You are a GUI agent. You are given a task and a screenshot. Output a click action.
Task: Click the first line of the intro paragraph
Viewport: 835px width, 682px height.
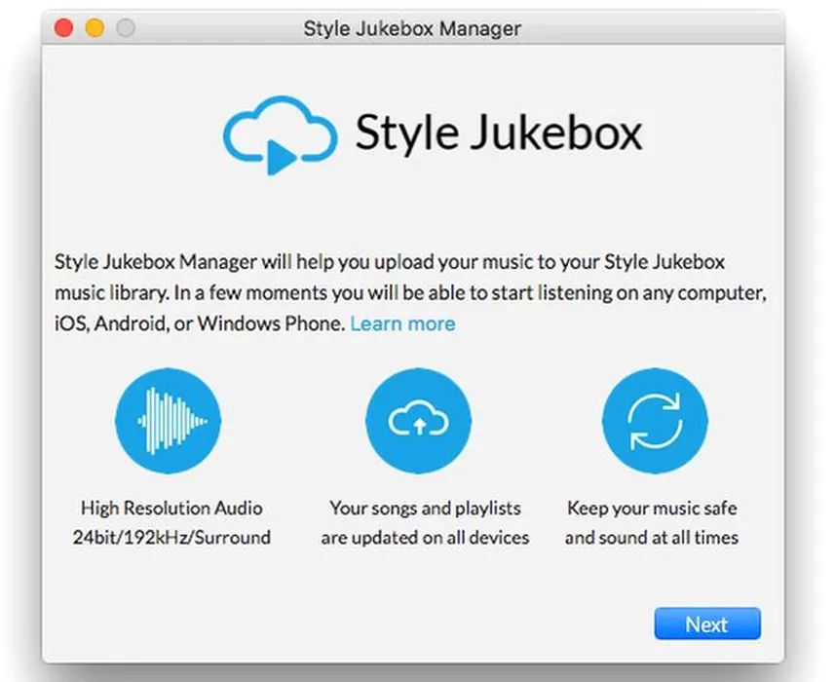tap(390, 263)
